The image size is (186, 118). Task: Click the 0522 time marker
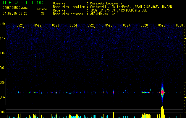(38, 25)
